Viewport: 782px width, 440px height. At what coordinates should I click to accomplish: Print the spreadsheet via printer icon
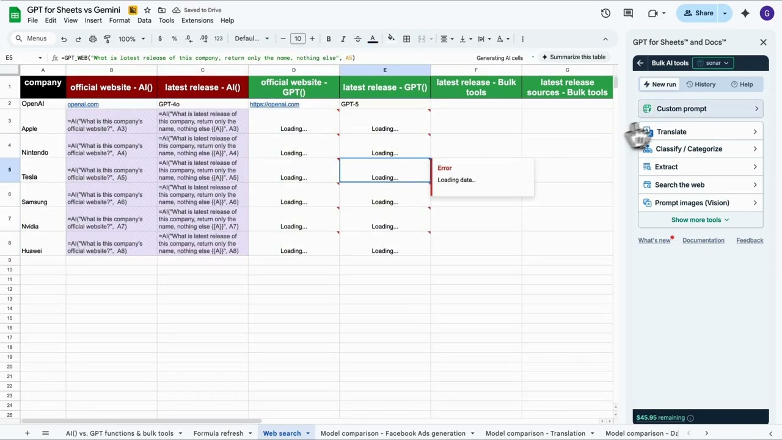(x=93, y=39)
